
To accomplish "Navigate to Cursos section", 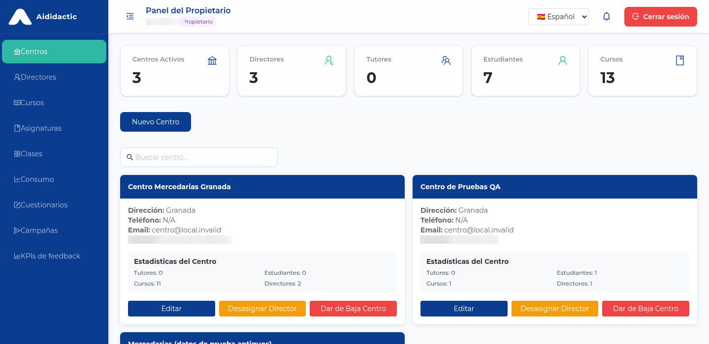I will pos(54,103).
